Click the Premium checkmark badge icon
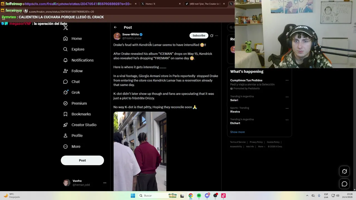 [65, 103]
